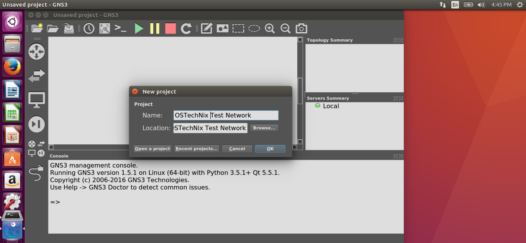Stop all devices with the red square
Image resolution: width=526 pixels, height=243 pixels.
170,28
